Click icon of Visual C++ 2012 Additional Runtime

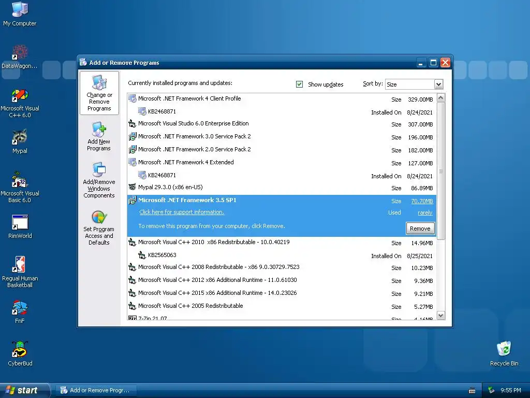(132, 280)
